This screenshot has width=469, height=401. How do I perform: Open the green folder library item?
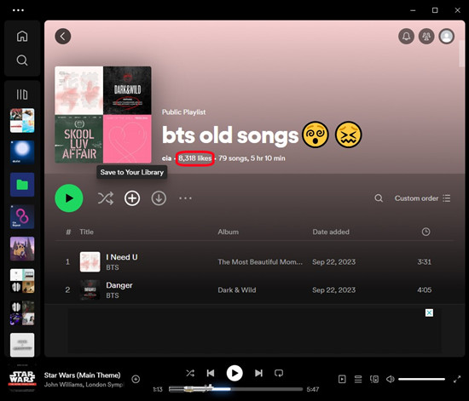pyautogui.click(x=22, y=185)
